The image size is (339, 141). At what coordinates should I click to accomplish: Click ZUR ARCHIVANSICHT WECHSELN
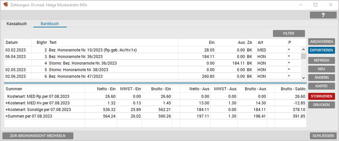pos(38,136)
